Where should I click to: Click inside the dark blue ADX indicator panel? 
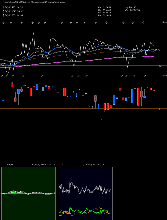tap(86, 193)
